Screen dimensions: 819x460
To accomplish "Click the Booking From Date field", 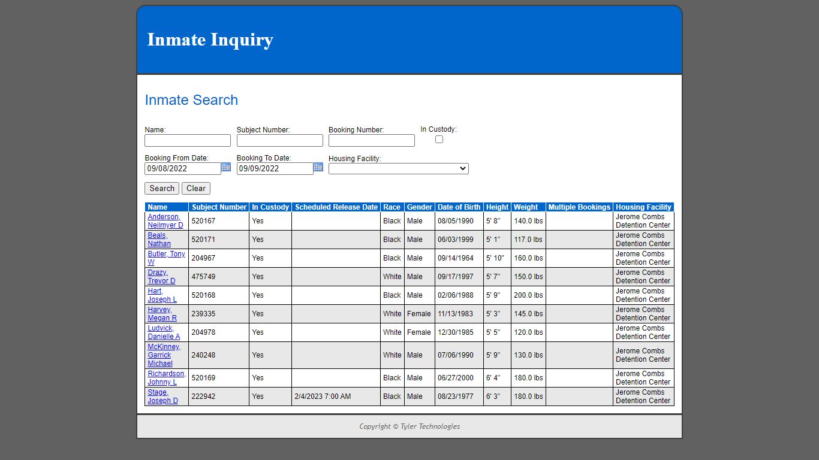I will tap(183, 169).
